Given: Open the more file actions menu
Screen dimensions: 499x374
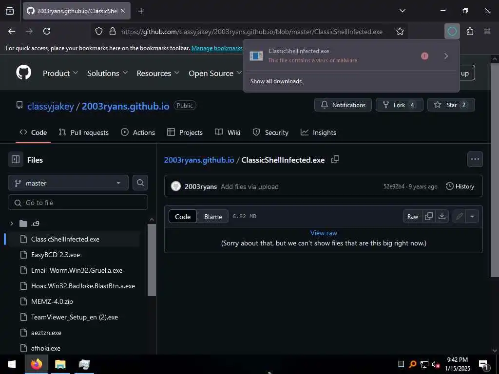Looking at the screenshot, I should point(475,159).
